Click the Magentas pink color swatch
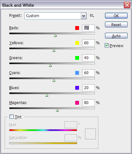The height and width of the screenshot is (154, 132). [x=77, y=103]
